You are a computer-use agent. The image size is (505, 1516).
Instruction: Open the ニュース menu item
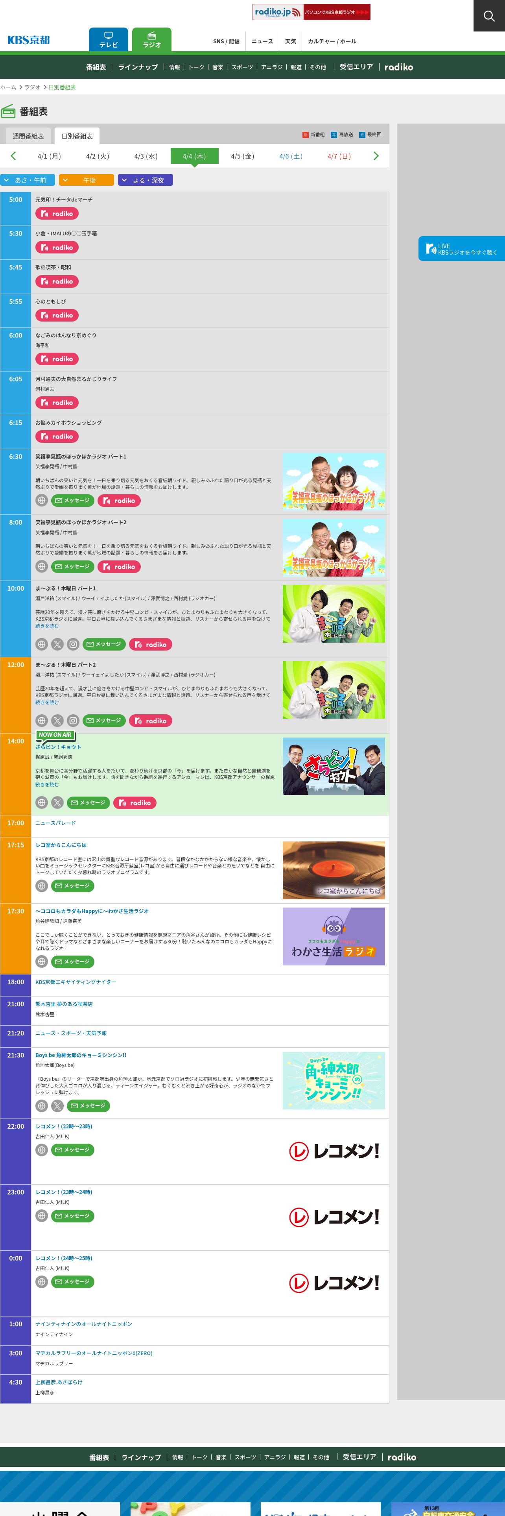[262, 41]
